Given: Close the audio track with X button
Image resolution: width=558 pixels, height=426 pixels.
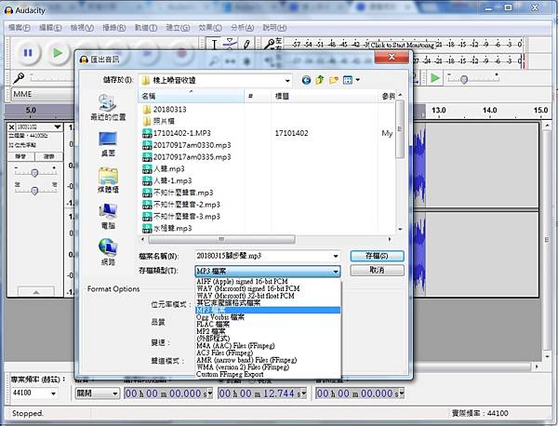Looking at the screenshot, I should pos(12,127).
